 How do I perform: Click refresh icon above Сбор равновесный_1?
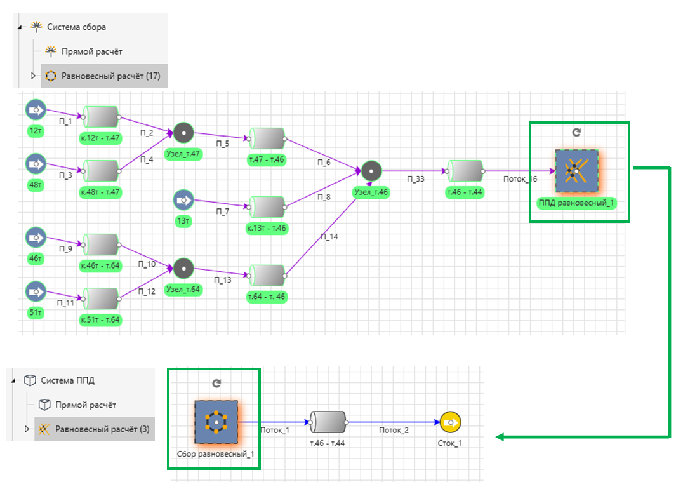click(x=216, y=383)
